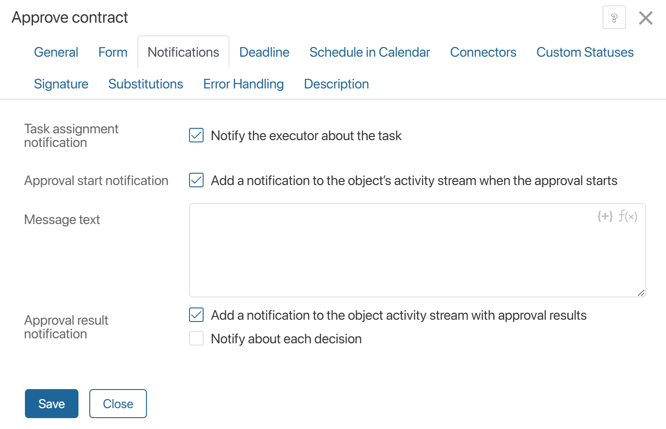The width and height of the screenshot is (666, 429).
Task: Open the Form tab
Action: (x=113, y=53)
